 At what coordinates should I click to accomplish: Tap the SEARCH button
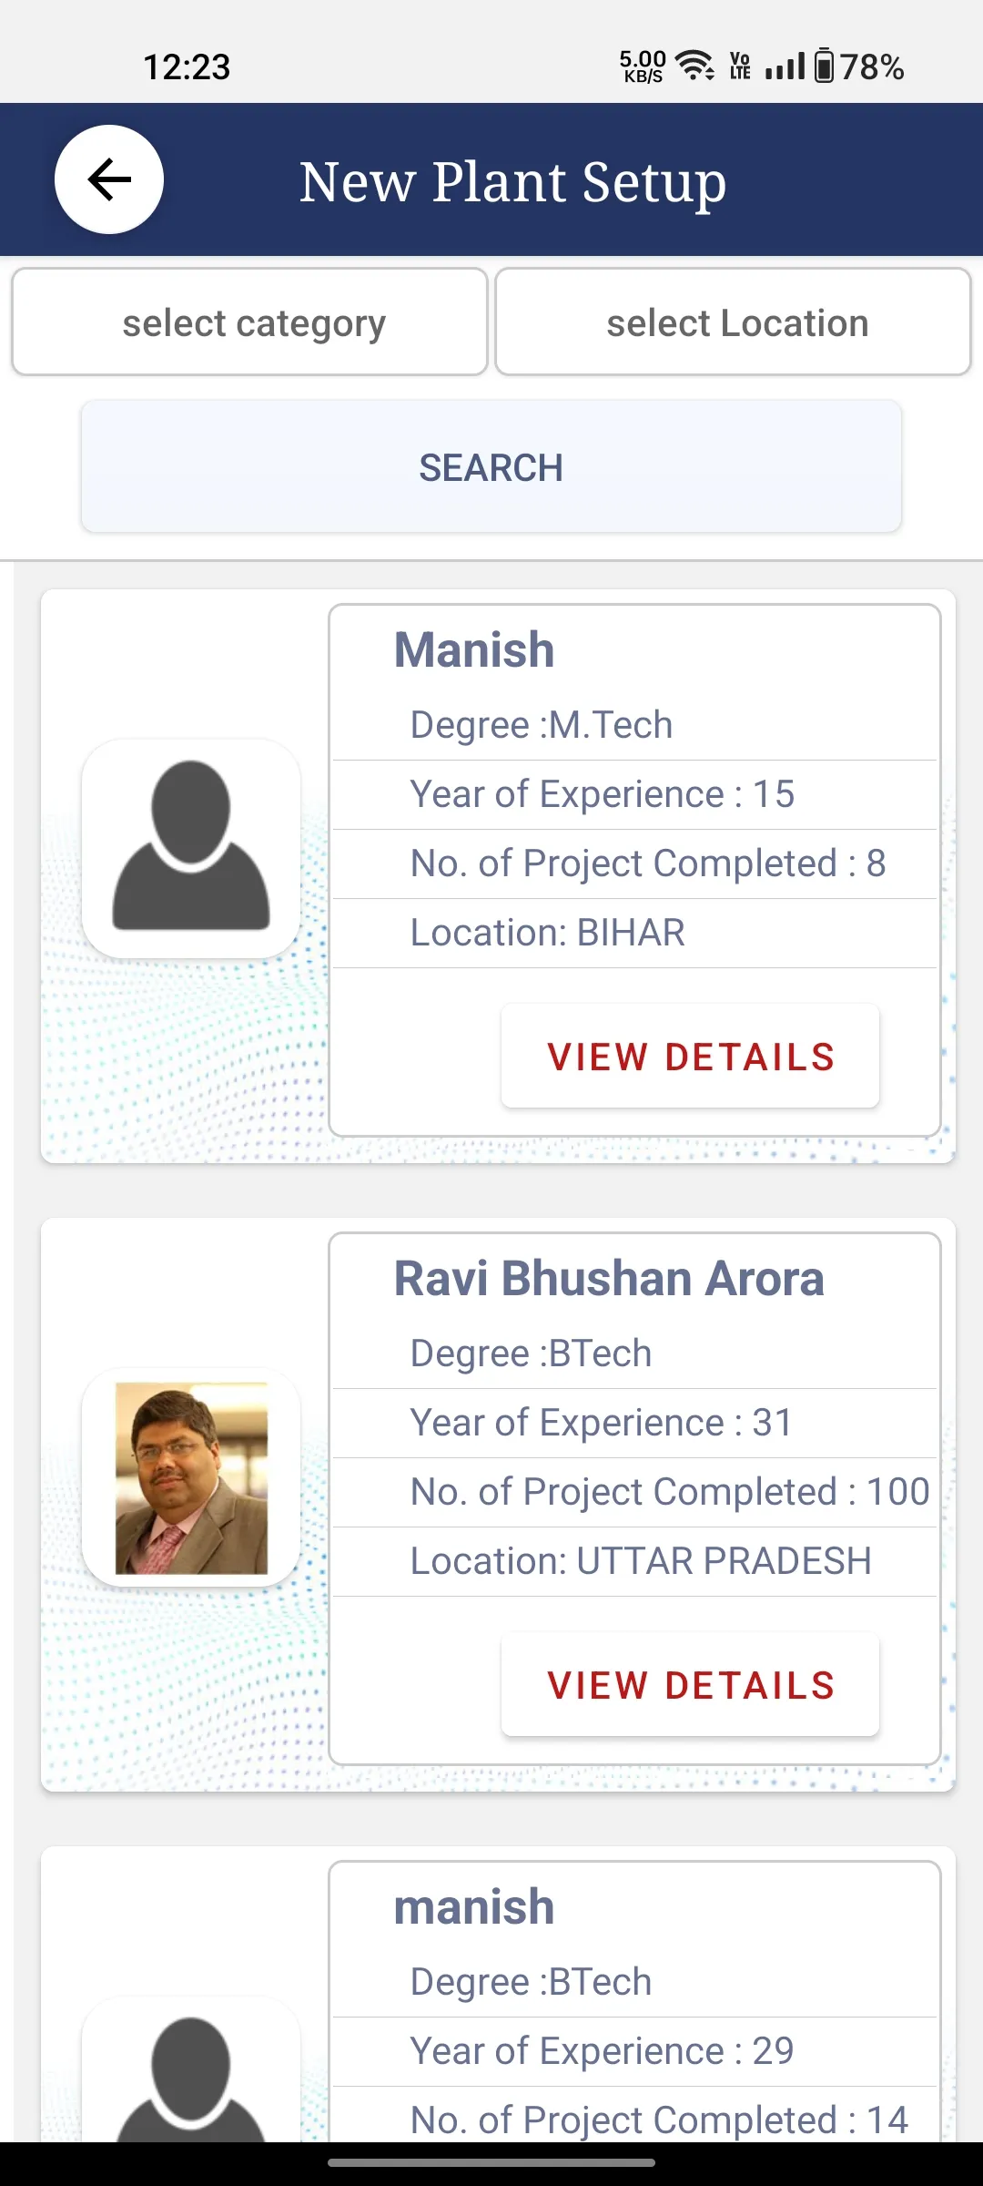pos(491,467)
